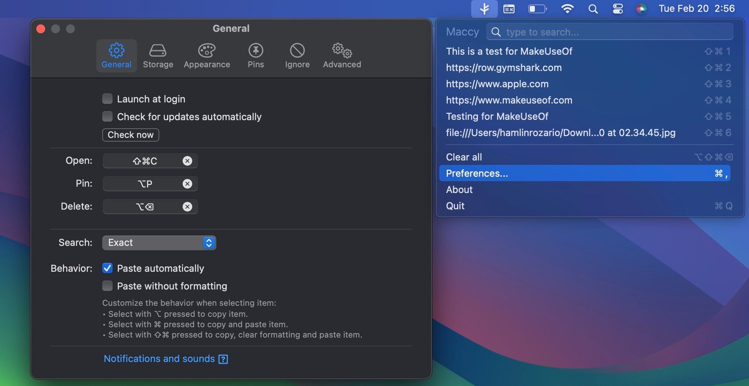
Task: Enable Launch at login
Action: click(107, 98)
